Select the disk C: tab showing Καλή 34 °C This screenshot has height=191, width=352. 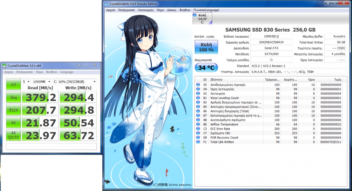[202, 19]
